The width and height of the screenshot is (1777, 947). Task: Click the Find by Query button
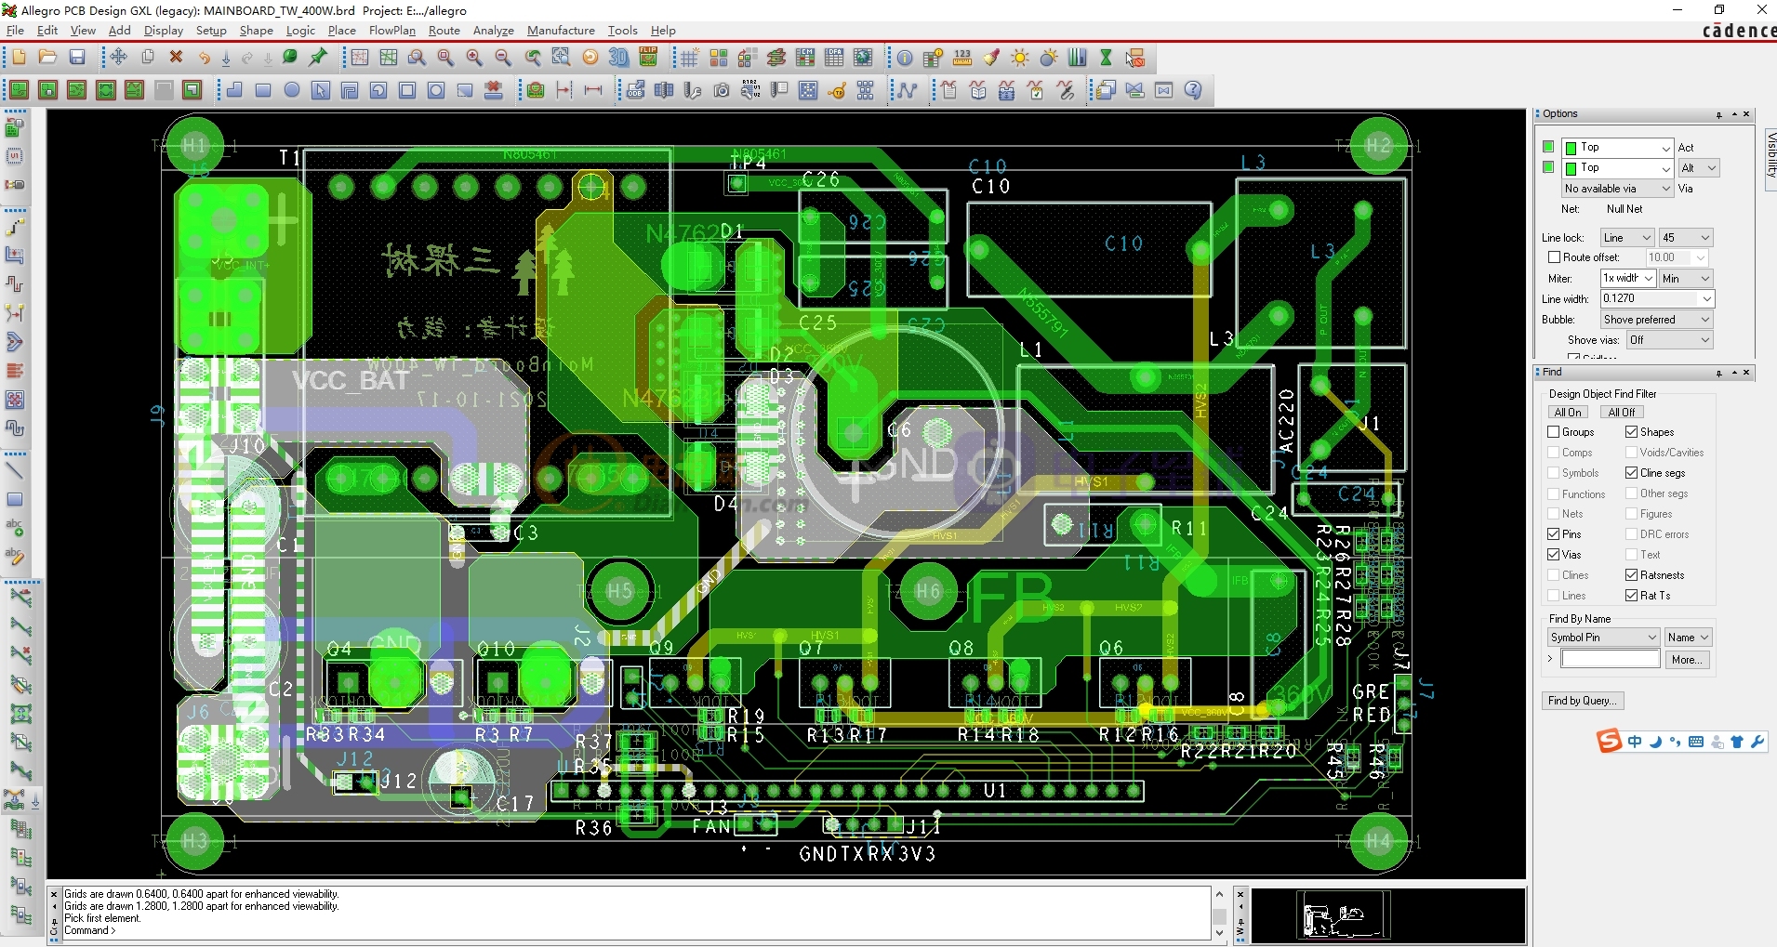(x=1583, y=701)
